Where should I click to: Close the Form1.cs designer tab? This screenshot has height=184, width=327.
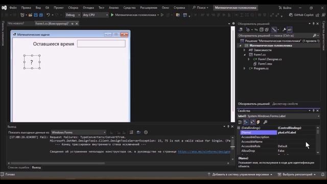pyautogui.click(x=77, y=24)
